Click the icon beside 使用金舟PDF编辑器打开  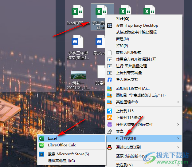(x=110, y=59)
